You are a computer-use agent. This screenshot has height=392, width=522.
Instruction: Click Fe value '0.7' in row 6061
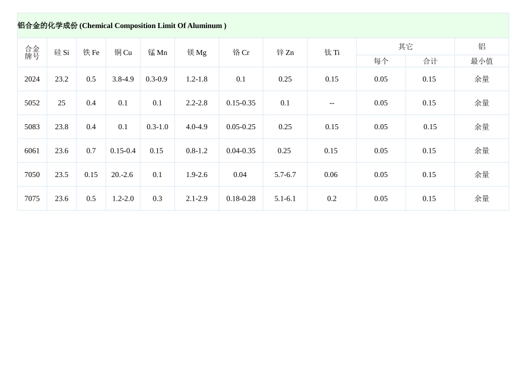(x=91, y=151)
